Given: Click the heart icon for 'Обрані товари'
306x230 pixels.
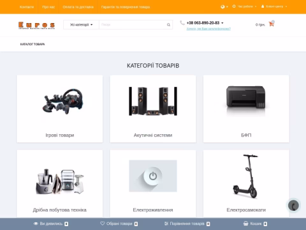Looking at the screenshot, I should [103, 224].
